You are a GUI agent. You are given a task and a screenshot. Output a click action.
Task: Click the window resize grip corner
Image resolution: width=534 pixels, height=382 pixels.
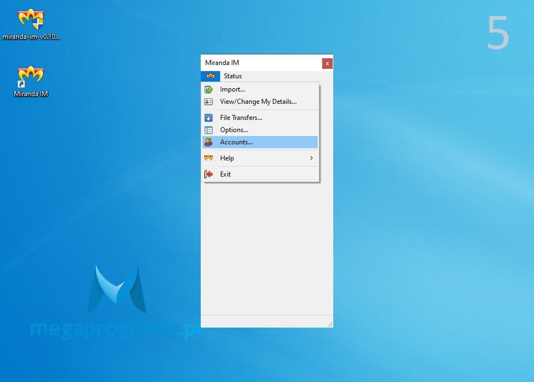pos(330,324)
